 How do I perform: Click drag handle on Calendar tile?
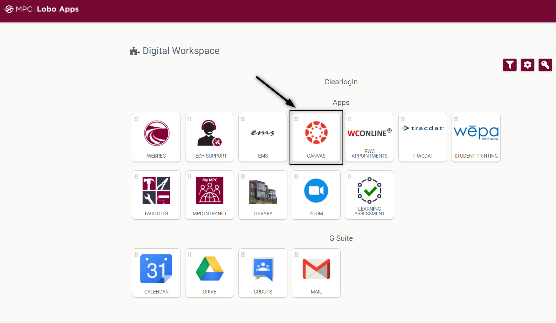[x=136, y=254]
